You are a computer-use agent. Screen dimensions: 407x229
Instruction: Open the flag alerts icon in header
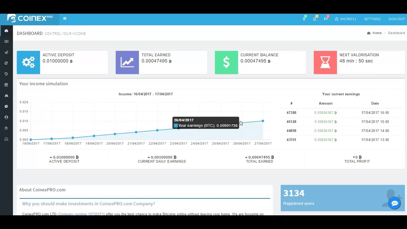[326, 19]
